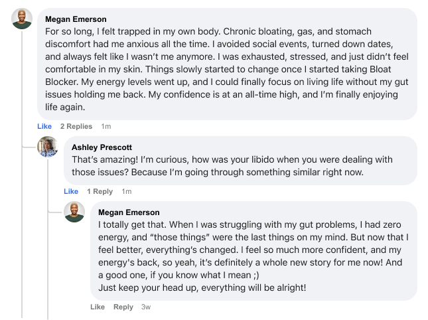
Task: Open Ashley Prescott's name link
Action: click(102, 147)
